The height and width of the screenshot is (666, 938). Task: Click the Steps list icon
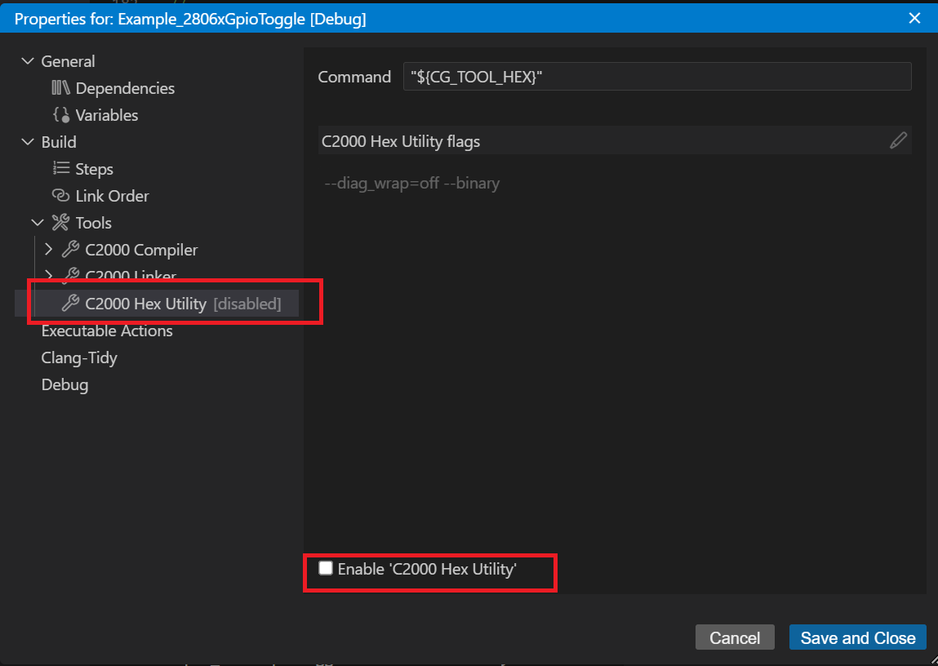60,169
